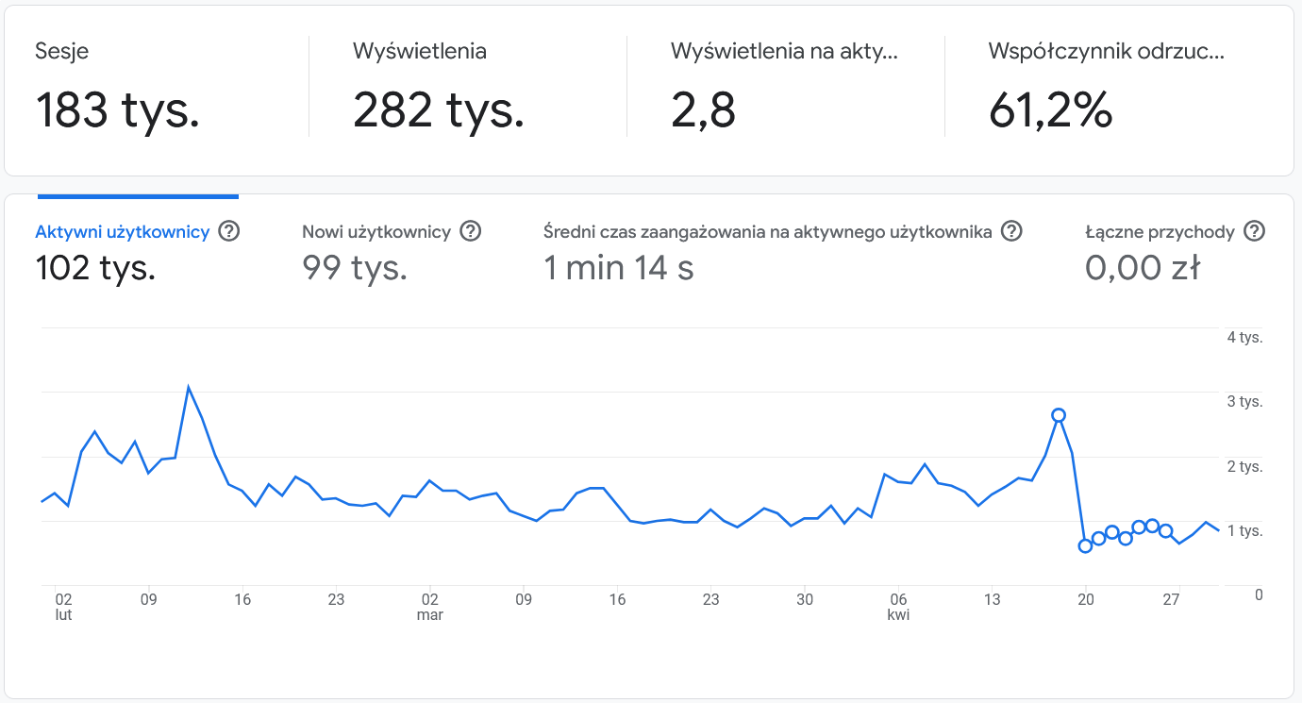Image resolution: width=1302 pixels, height=703 pixels.
Task: Click the chart's tallest peak in February
Action: coord(189,387)
